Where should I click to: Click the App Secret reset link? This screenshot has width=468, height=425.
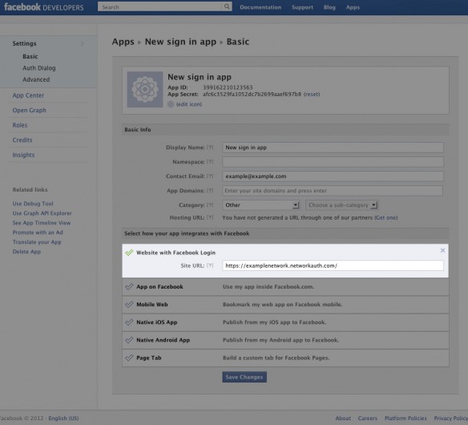(312, 94)
